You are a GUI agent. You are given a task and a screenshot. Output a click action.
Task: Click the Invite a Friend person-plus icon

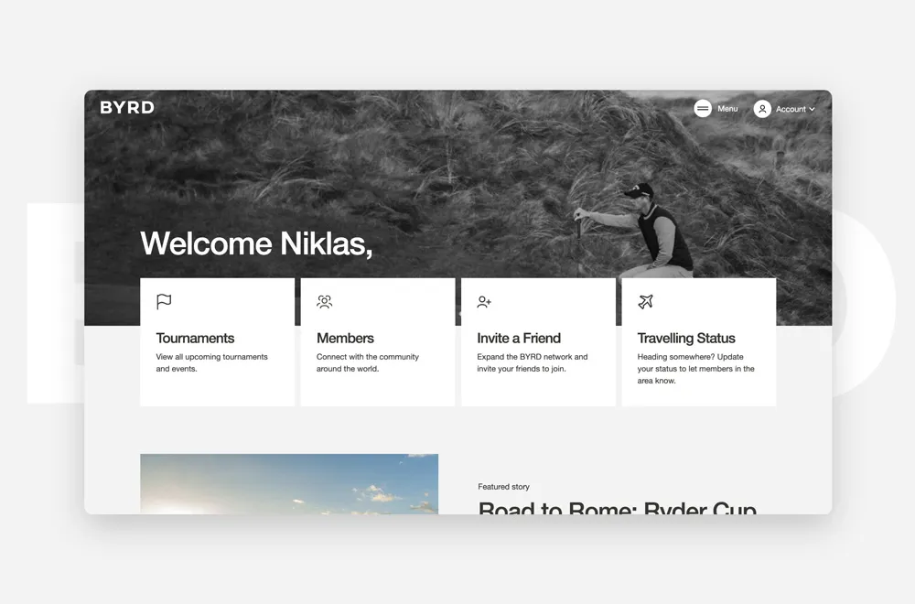(484, 302)
